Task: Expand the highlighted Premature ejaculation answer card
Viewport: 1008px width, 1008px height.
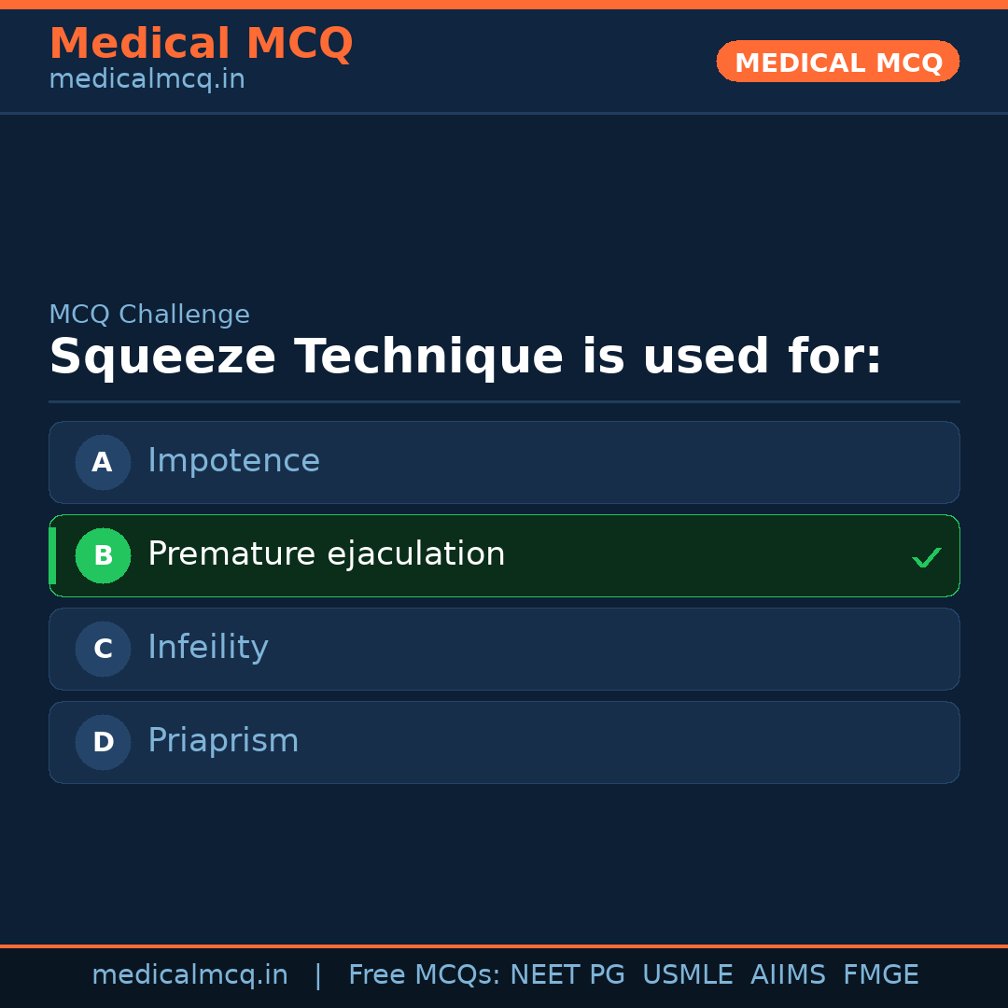Action: coord(504,555)
